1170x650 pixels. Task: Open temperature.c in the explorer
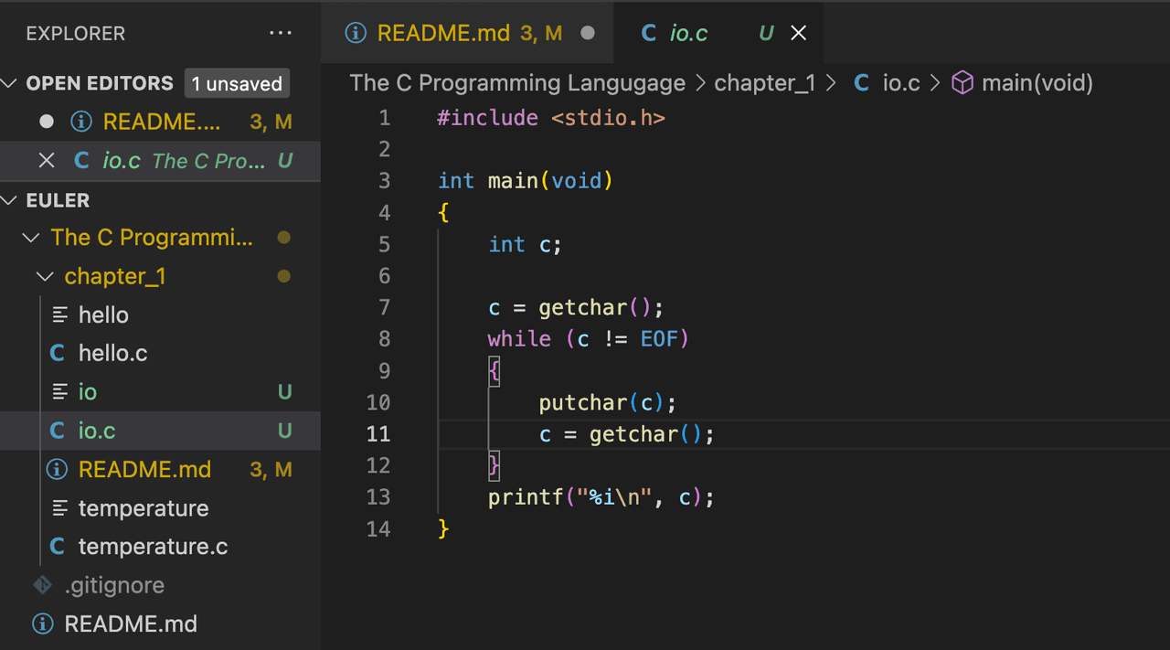click(x=160, y=547)
